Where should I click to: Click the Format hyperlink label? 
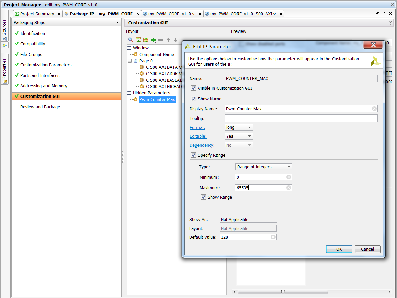coord(197,128)
